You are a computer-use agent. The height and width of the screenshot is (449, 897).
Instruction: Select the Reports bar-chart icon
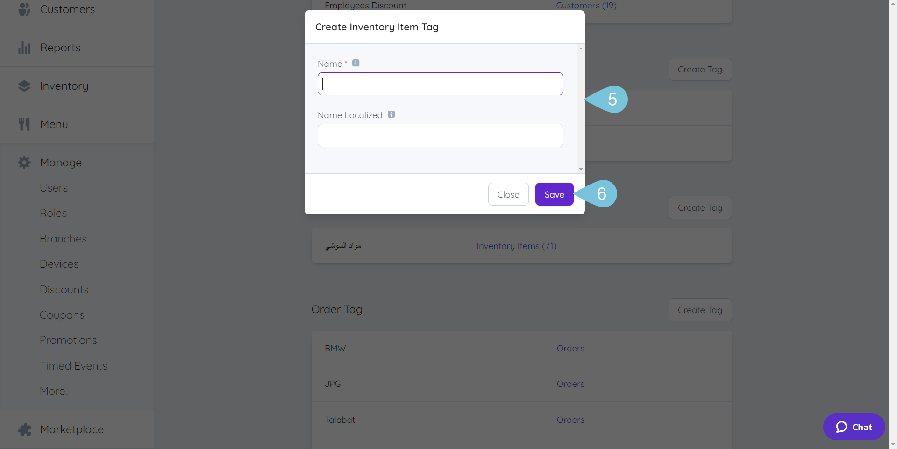pyautogui.click(x=24, y=47)
